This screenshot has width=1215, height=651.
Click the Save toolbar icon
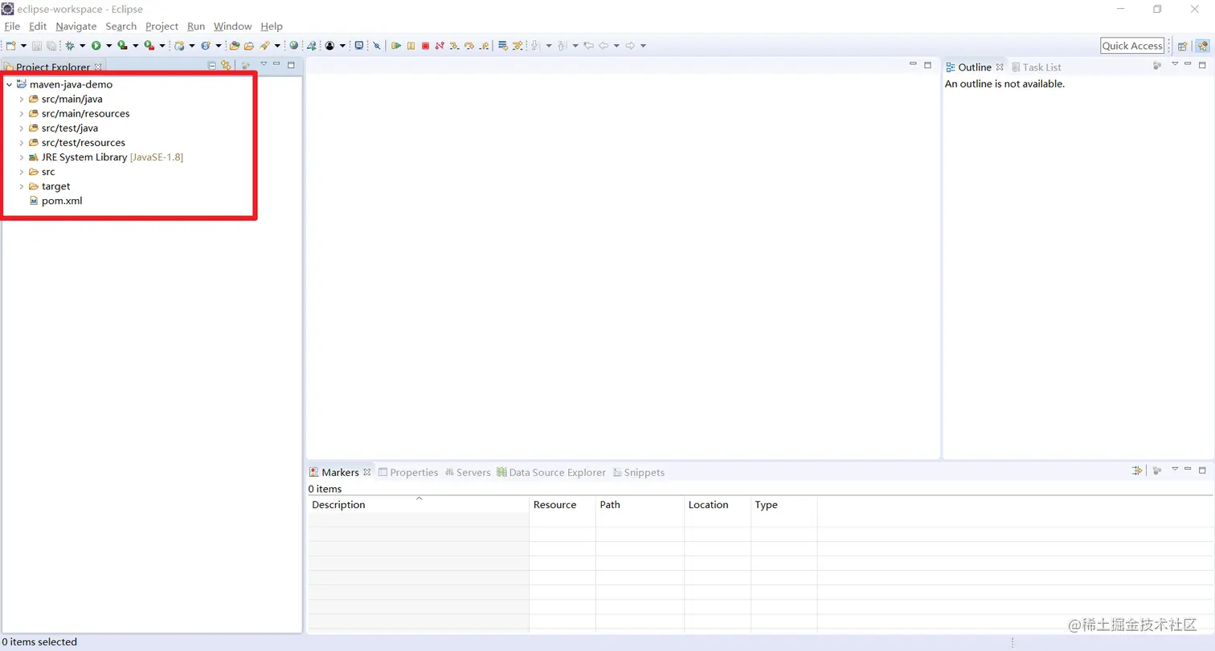[37, 46]
